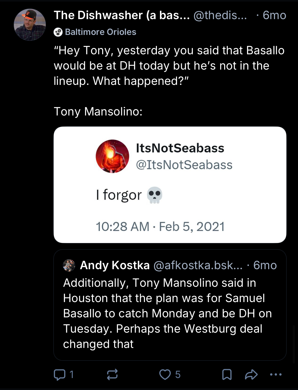
Task: Open The Dishwasher's profile avatar
Action: point(30,25)
